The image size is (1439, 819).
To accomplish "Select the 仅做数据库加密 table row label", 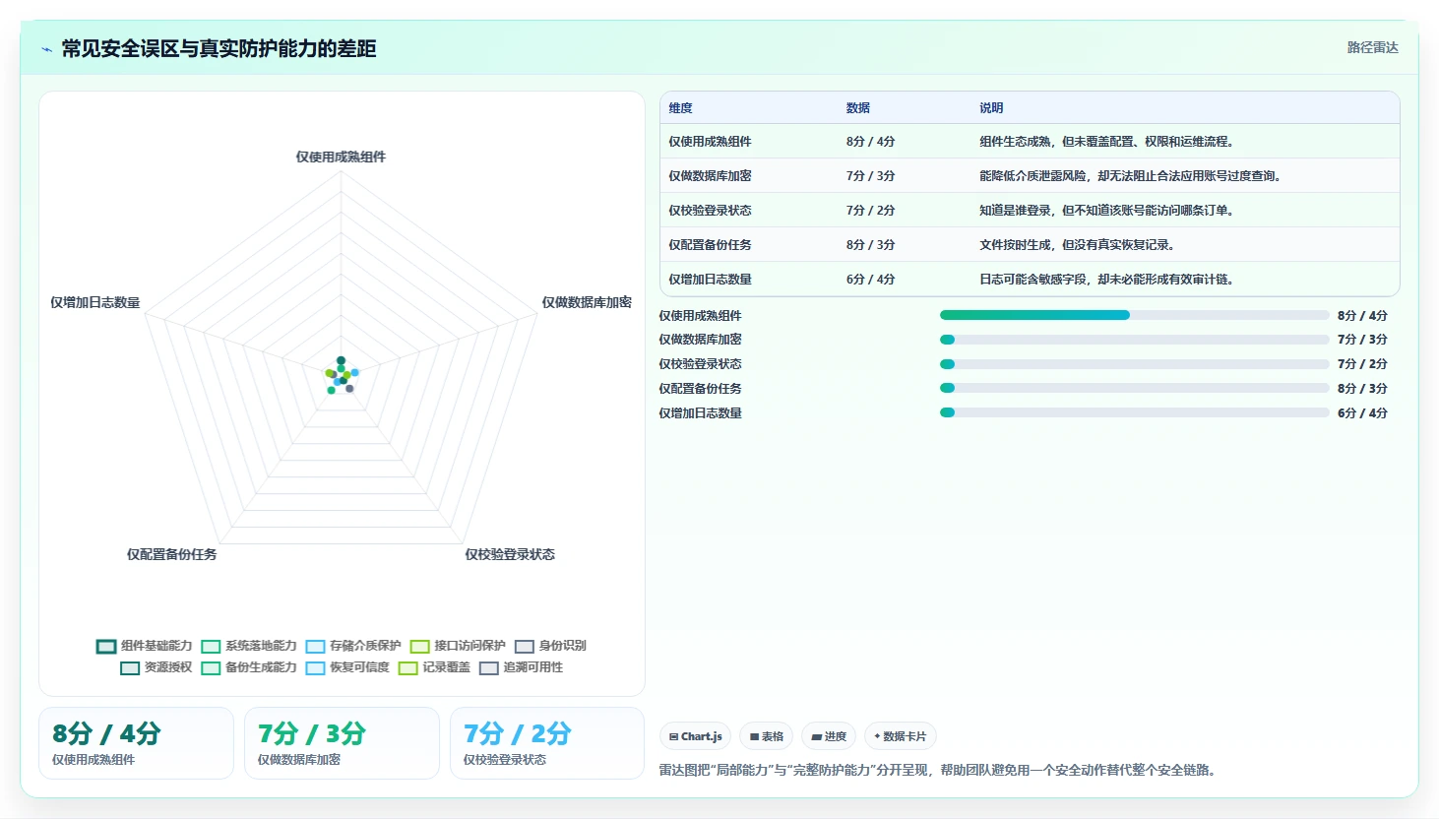I will coord(710,176).
